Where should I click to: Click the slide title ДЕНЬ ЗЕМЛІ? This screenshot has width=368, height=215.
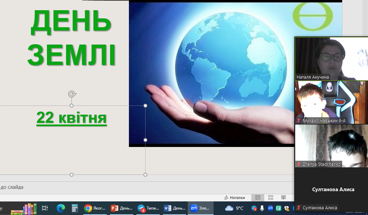click(71, 38)
